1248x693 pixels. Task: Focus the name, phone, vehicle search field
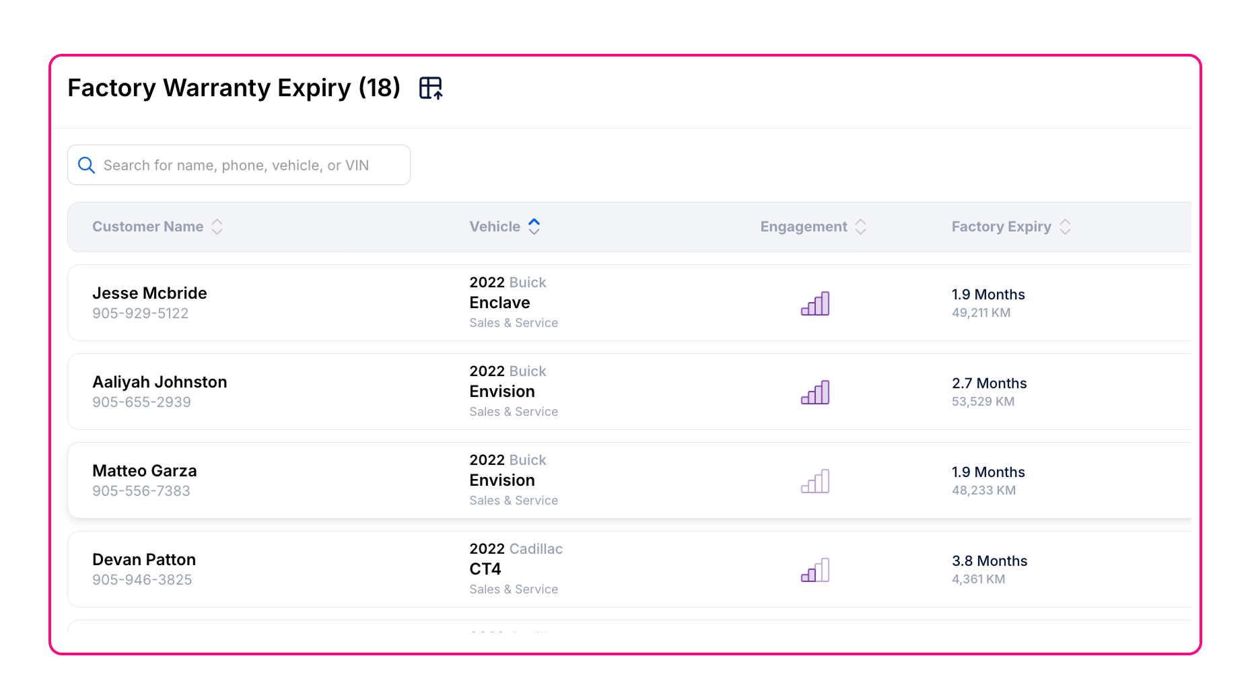(x=249, y=165)
